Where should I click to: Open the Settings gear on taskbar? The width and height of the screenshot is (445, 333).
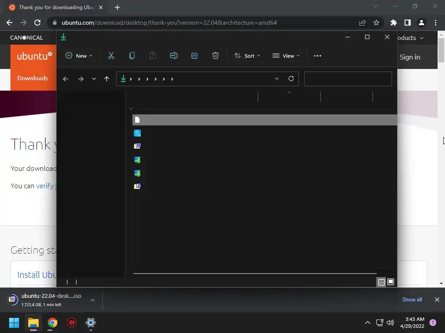coord(91,323)
